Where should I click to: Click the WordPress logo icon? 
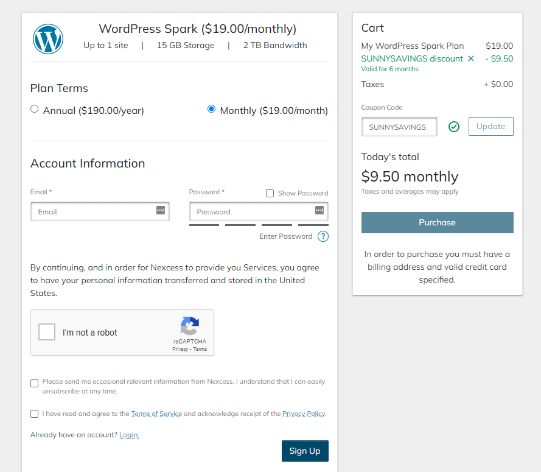[48, 39]
